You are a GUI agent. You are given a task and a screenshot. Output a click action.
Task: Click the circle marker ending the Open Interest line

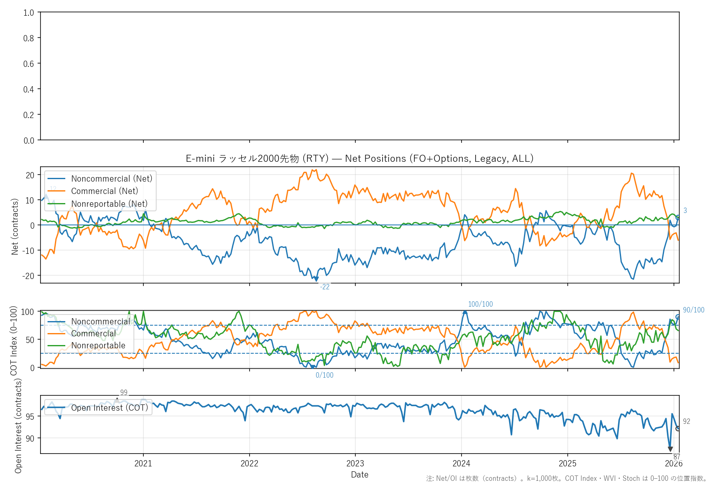678,429
